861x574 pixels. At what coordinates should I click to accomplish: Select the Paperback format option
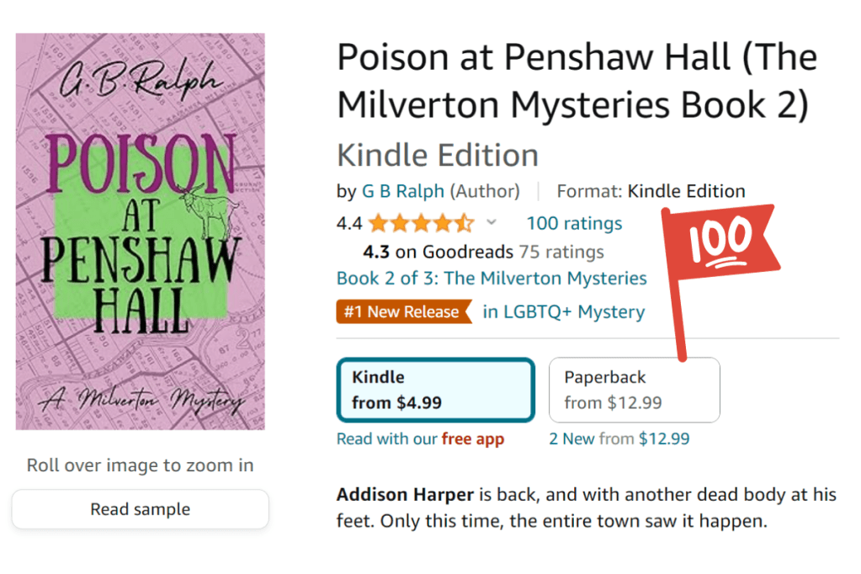pyautogui.click(x=634, y=390)
